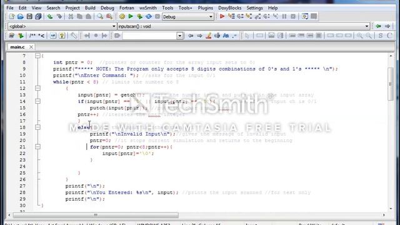
Task: Click the horizontal scrollbar thumb
Action: (x=96, y=215)
